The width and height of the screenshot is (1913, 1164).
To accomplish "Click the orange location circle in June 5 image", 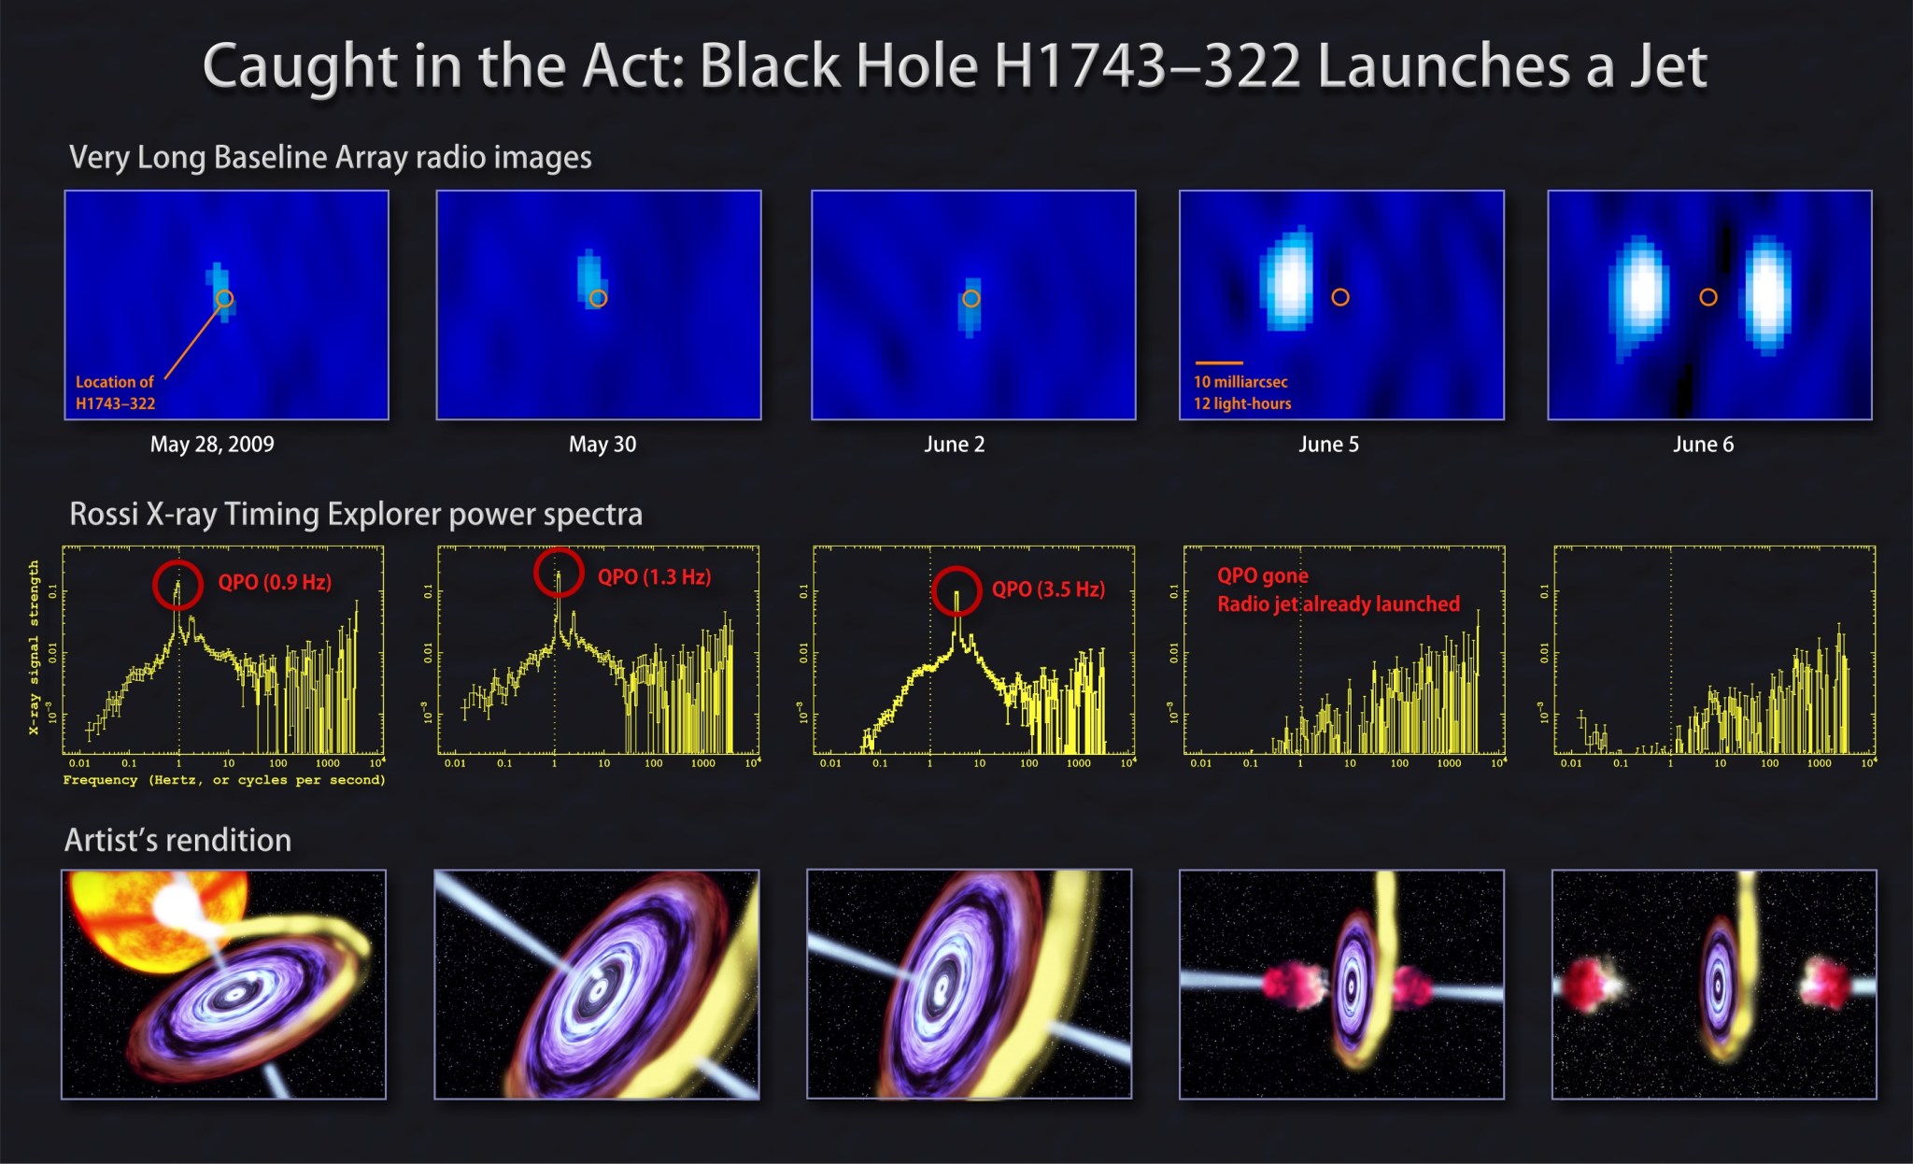I will point(1340,297).
